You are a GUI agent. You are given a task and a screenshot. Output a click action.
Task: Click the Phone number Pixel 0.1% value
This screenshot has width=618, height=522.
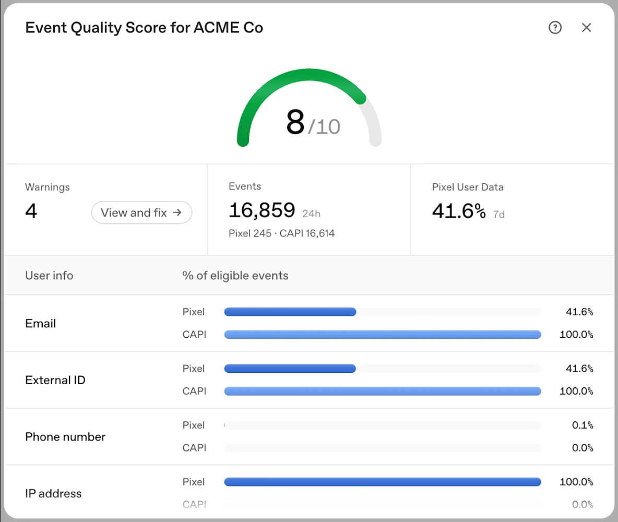pos(583,425)
